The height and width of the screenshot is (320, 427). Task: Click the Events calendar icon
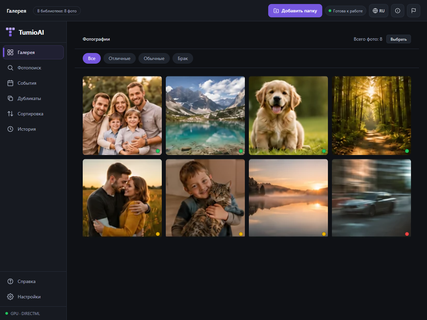tap(10, 83)
